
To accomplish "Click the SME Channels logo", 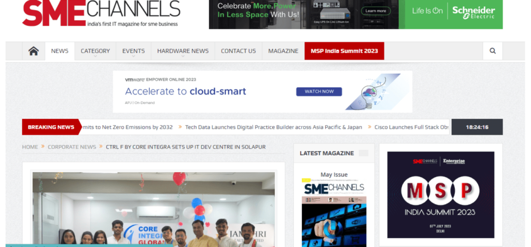I will click(101, 13).
